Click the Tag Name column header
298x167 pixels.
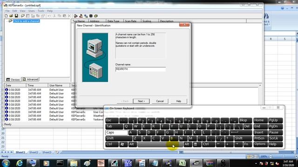(x=80, y=21)
